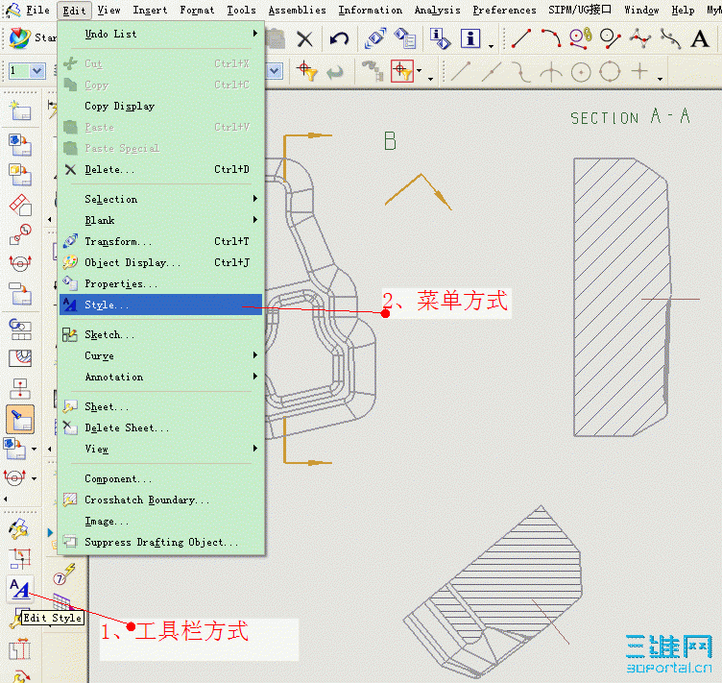The image size is (722, 683).
Task: Choose Object Display... menu entry
Action: coord(160,262)
